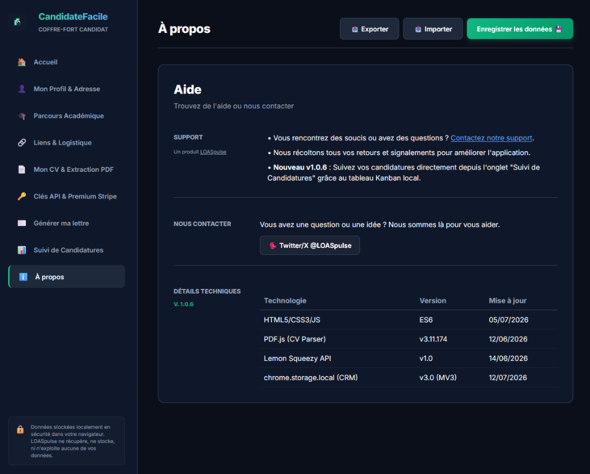
Task: Click the envelope icon for Générer ma lettre
Action: coord(22,223)
